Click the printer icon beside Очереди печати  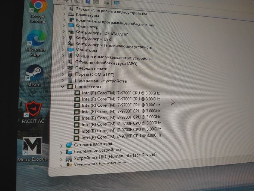[x=70, y=68]
